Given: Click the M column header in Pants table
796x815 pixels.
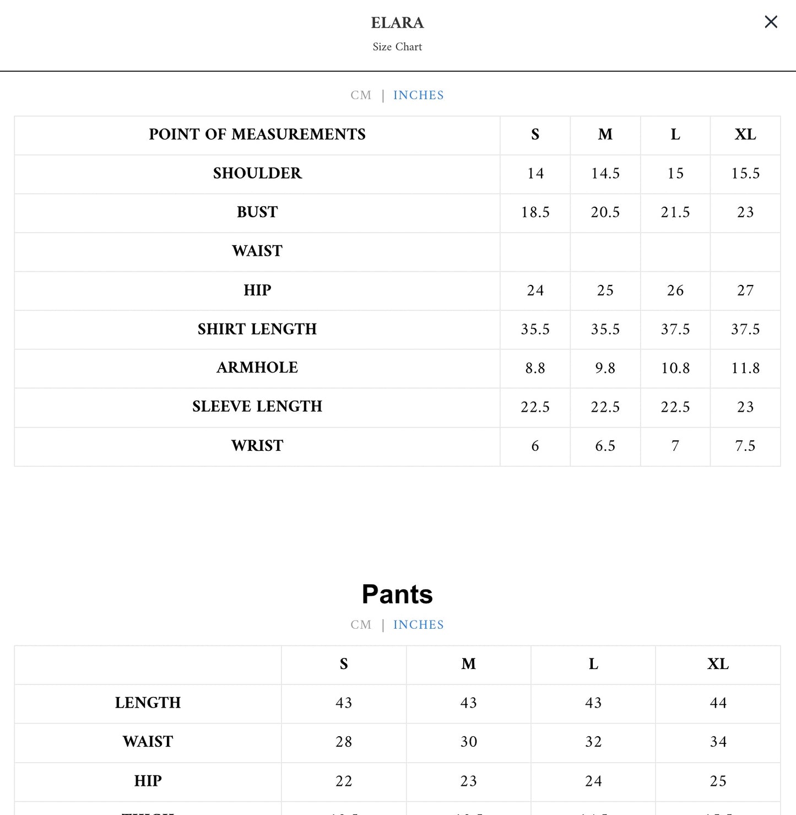Looking at the screenshot, I should coord(468,664).
